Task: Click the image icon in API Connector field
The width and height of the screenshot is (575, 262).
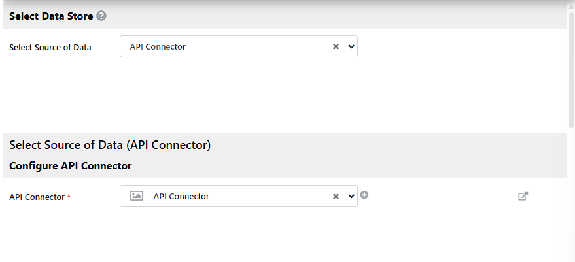Action: click(137, 196)
